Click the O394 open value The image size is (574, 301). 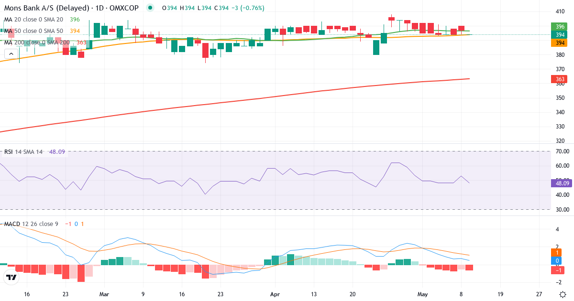[169, 8]
